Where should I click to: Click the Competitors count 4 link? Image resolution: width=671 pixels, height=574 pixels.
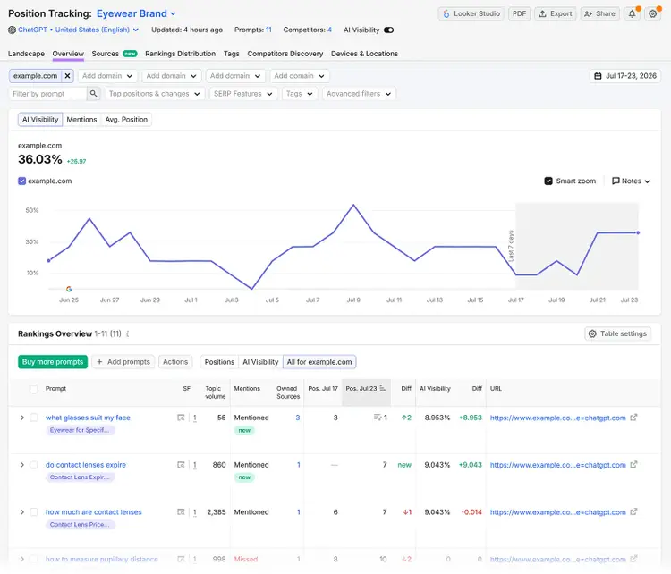pyautogui.click(x=329, y=30)
